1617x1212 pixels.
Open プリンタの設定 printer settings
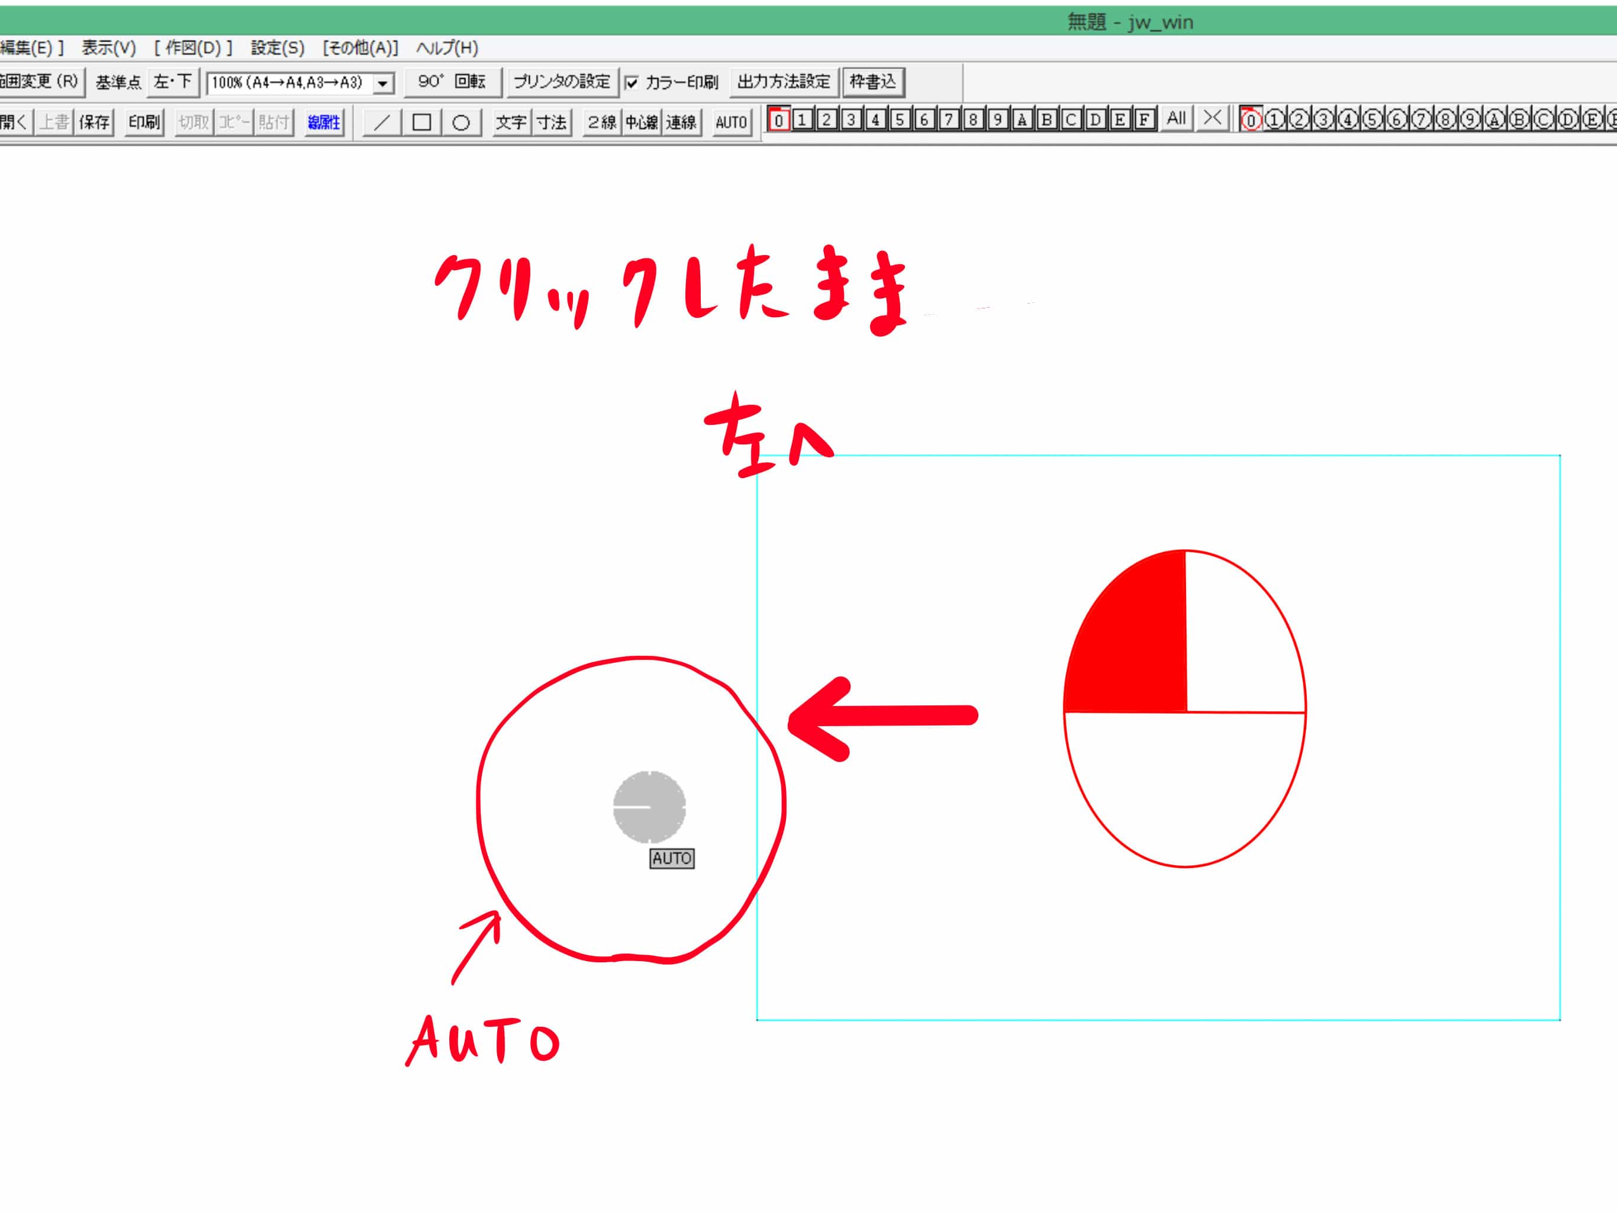click(x=562, y=81)
